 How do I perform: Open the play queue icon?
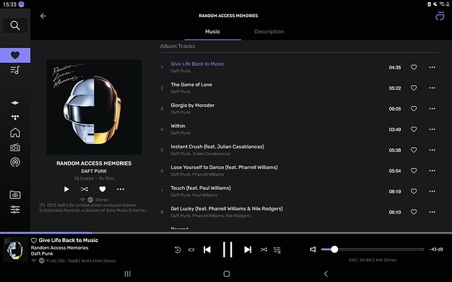(277, 250)
